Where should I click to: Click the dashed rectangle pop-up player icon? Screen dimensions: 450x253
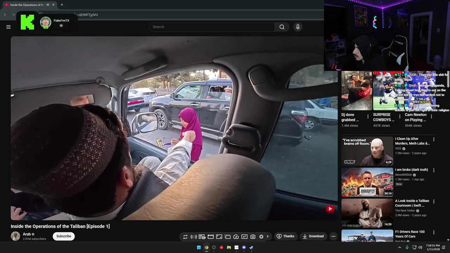click(x=227, y=237)
